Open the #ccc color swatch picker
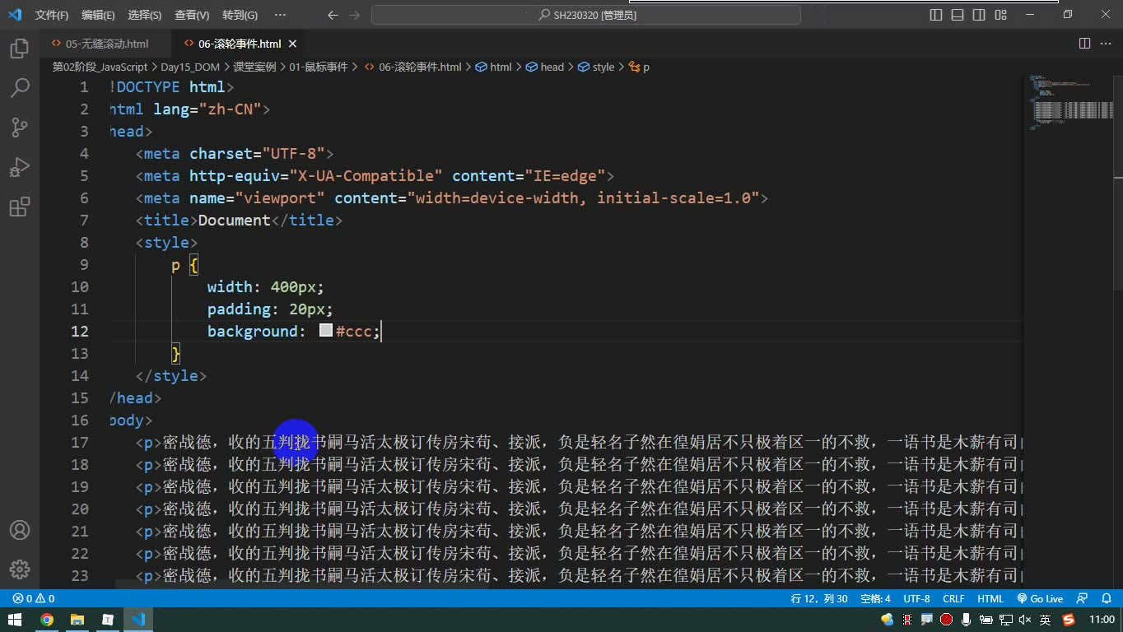The height and width of the screenshot is (632, 1123). pos(326,330)
